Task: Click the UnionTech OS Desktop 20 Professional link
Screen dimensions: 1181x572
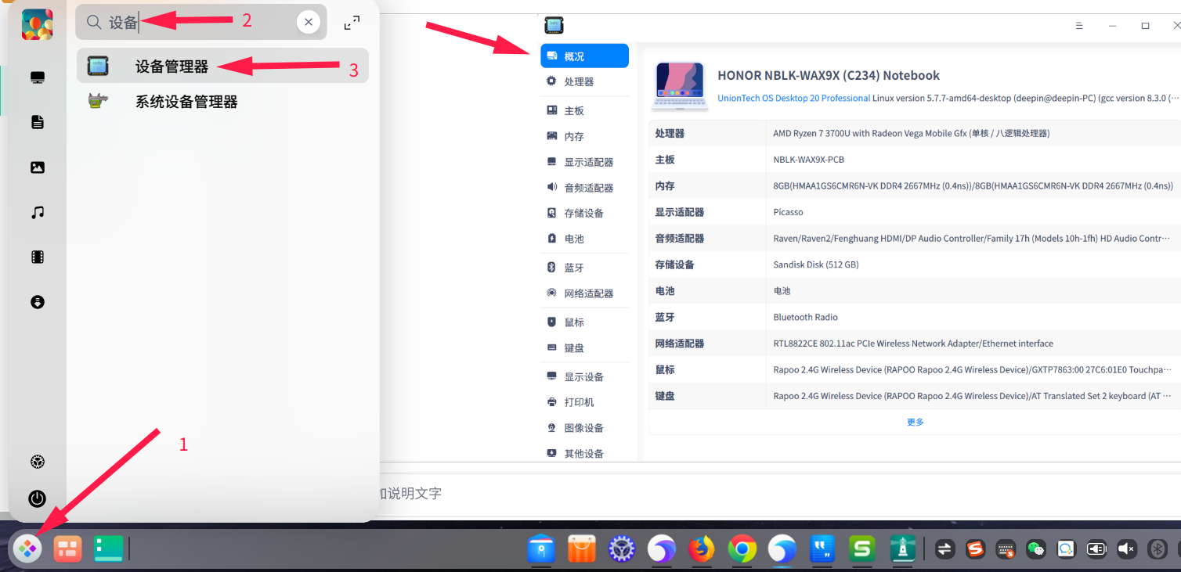Action: (793, 98)
